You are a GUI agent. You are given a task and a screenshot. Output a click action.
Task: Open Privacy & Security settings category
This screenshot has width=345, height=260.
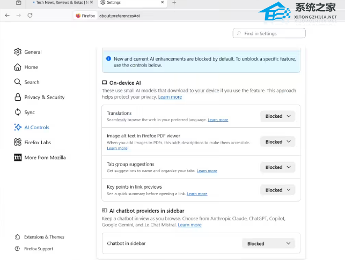pyautogui.click(x=44, y=97)
